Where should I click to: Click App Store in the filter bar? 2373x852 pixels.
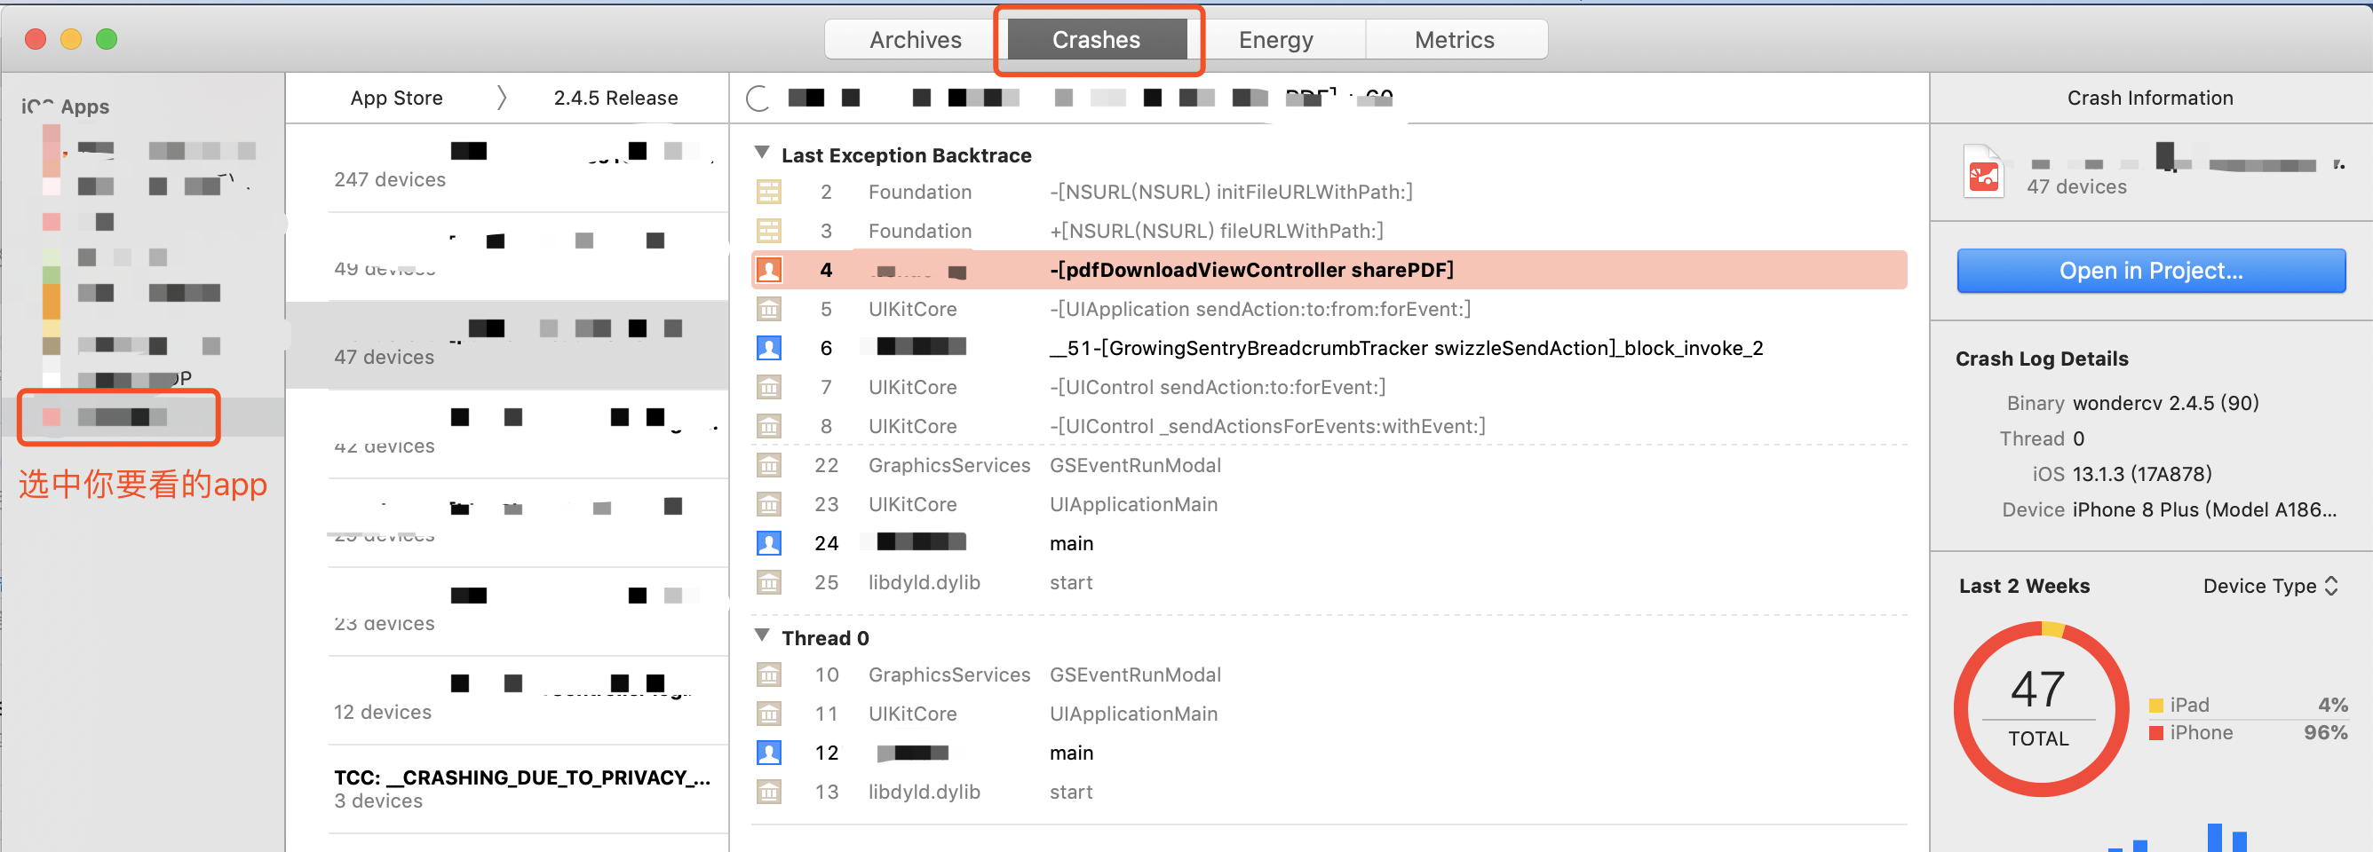[396, 98]
